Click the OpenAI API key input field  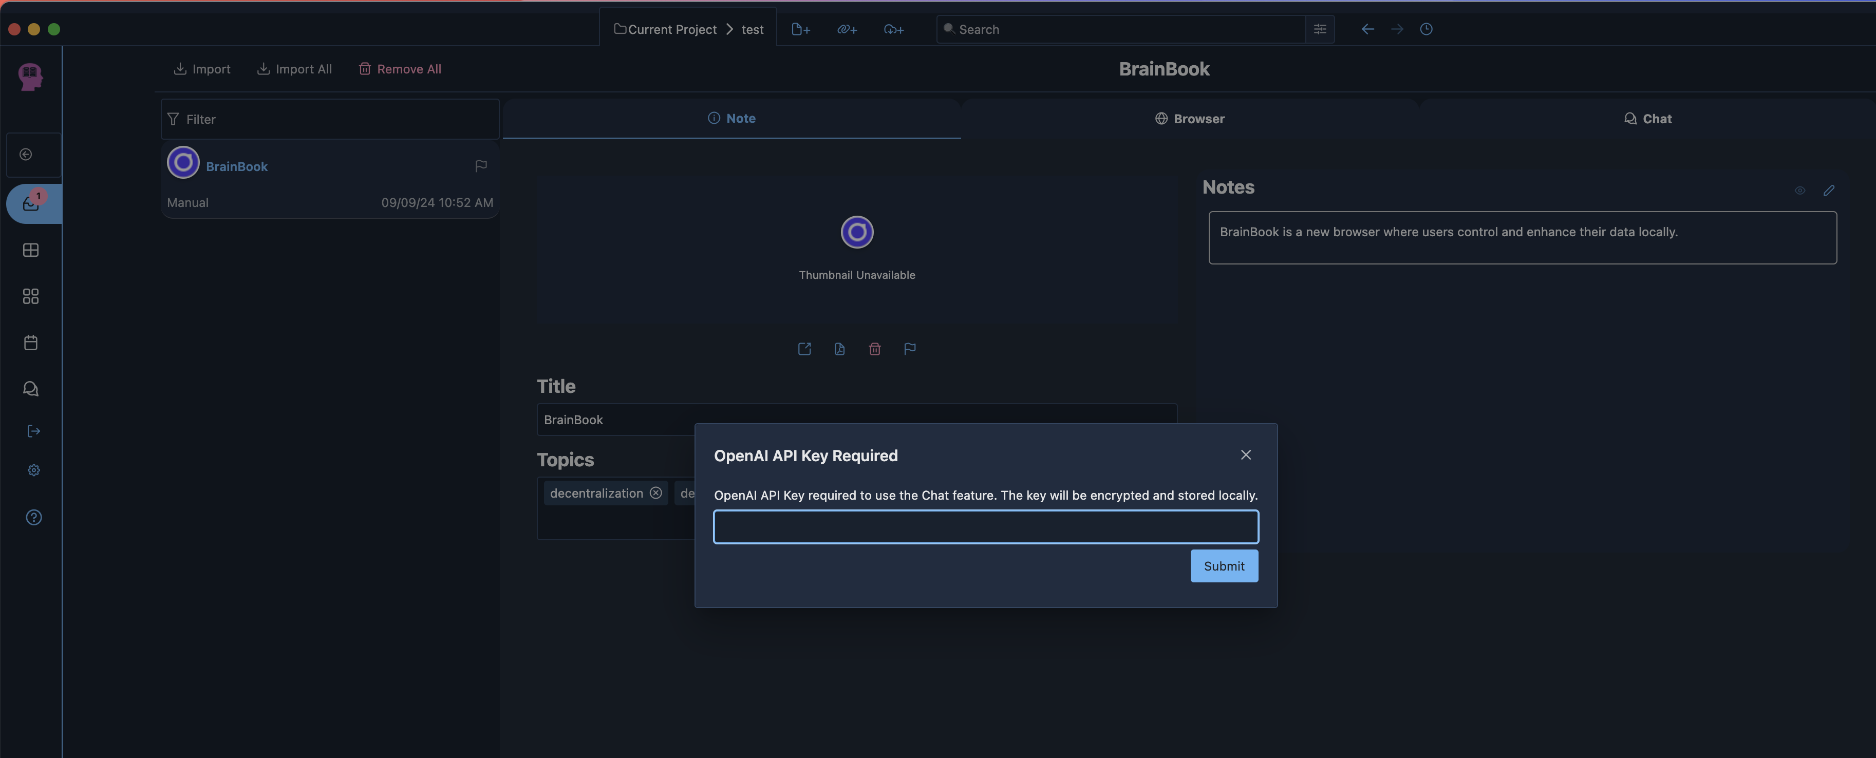(x=985, y=526)
